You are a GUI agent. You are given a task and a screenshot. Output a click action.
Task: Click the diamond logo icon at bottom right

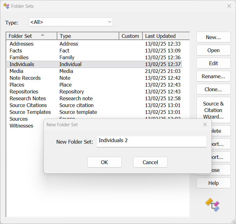point(212,204)
